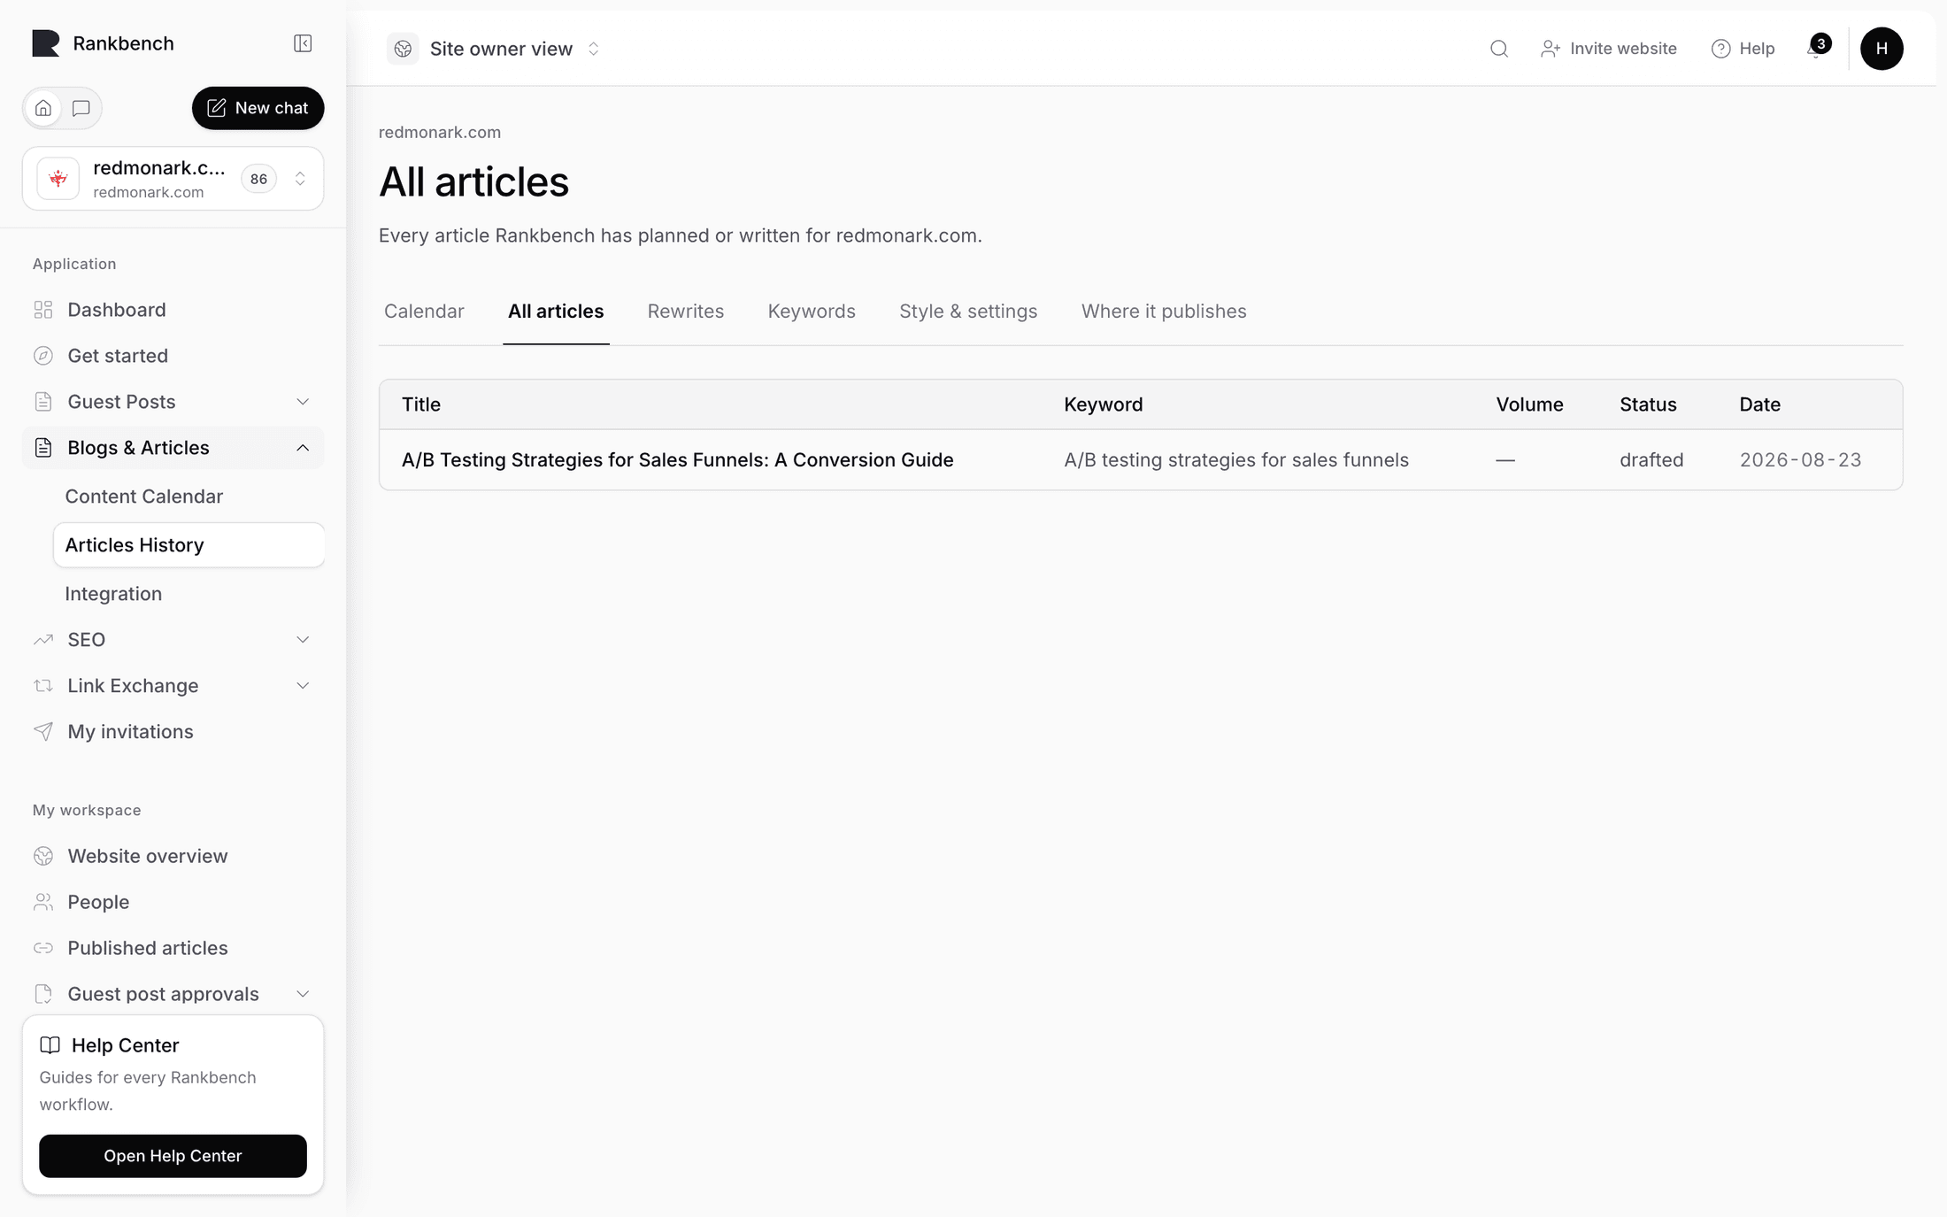The width and height of the screenshot is (1947, 1217).
Task: Open the Help link in the header
Action: click(x=1743, y=49)
